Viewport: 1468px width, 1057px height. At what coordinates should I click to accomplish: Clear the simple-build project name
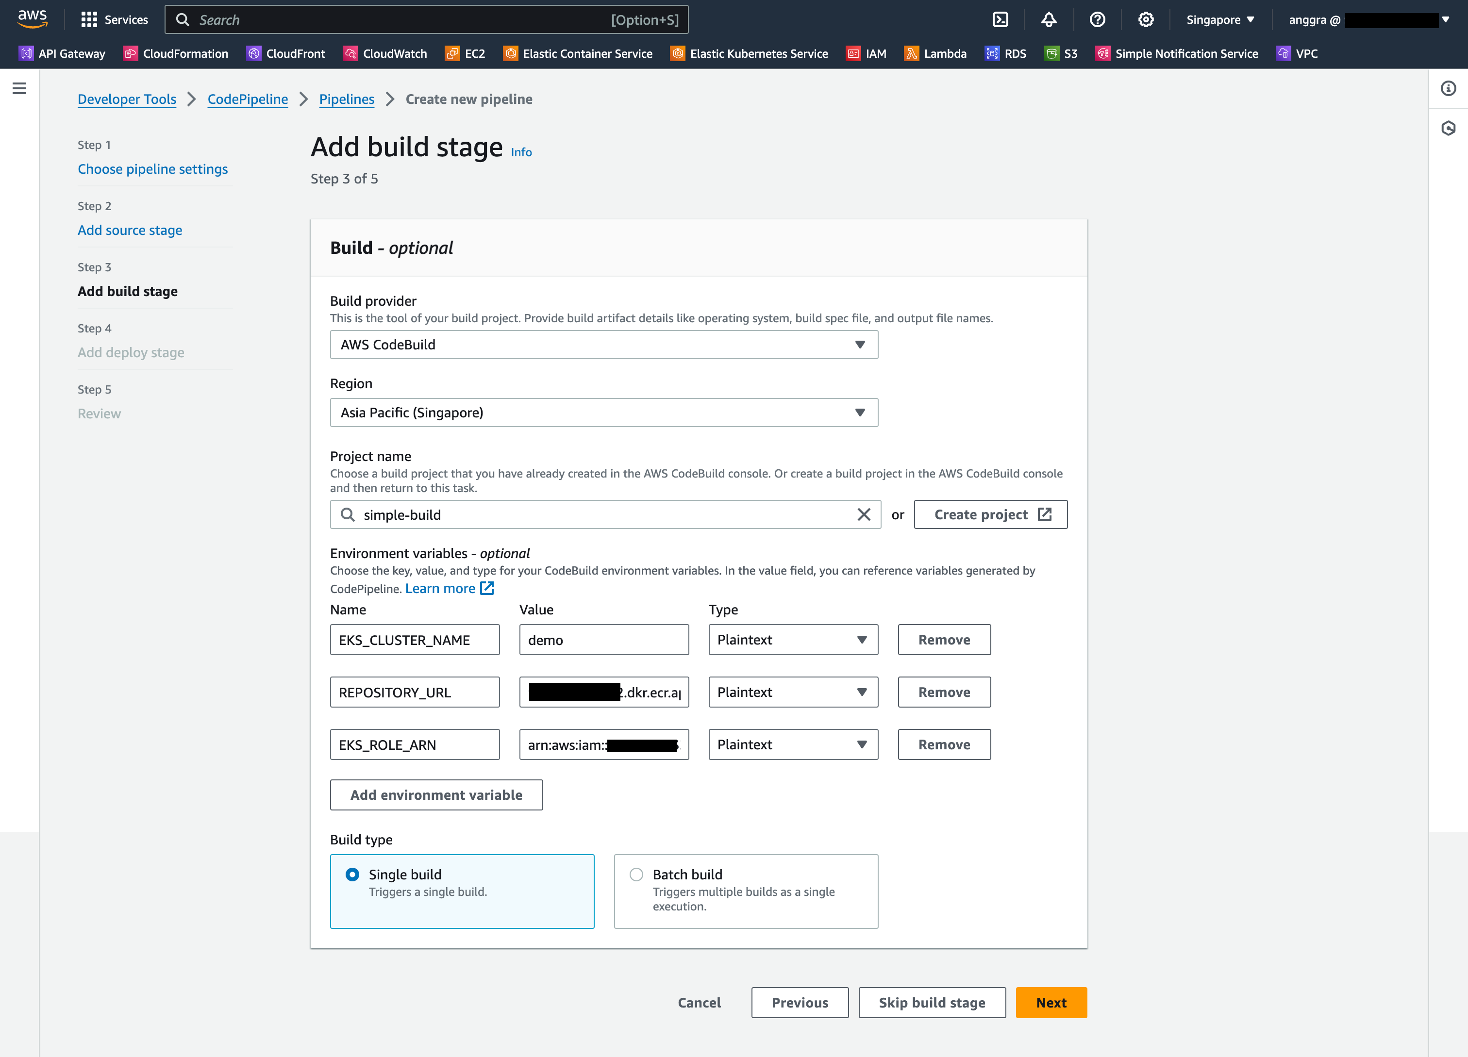click(x=864, y=514)
